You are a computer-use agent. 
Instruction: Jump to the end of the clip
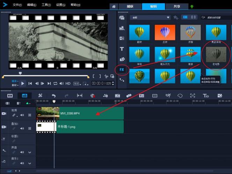coord(49,84)
